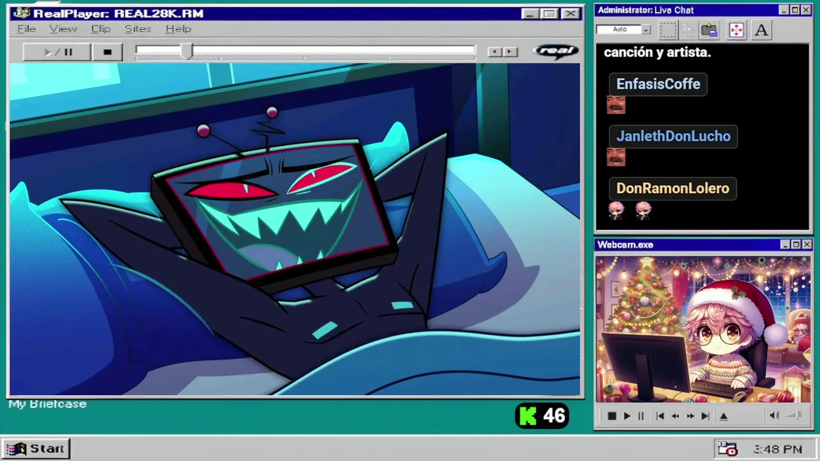Click the first emote under DonRamonLolero

(616, 210)
